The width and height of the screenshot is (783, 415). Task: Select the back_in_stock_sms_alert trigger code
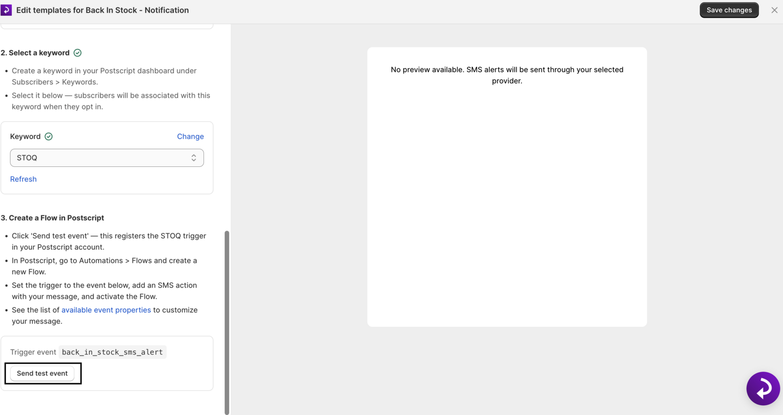coord(113,352)
